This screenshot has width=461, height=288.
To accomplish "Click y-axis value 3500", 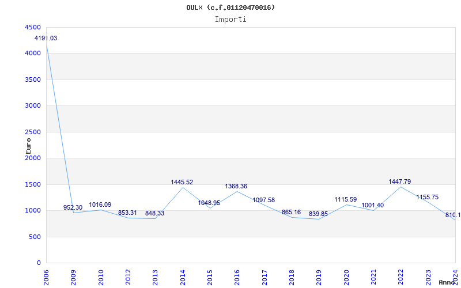I will 33,79.
